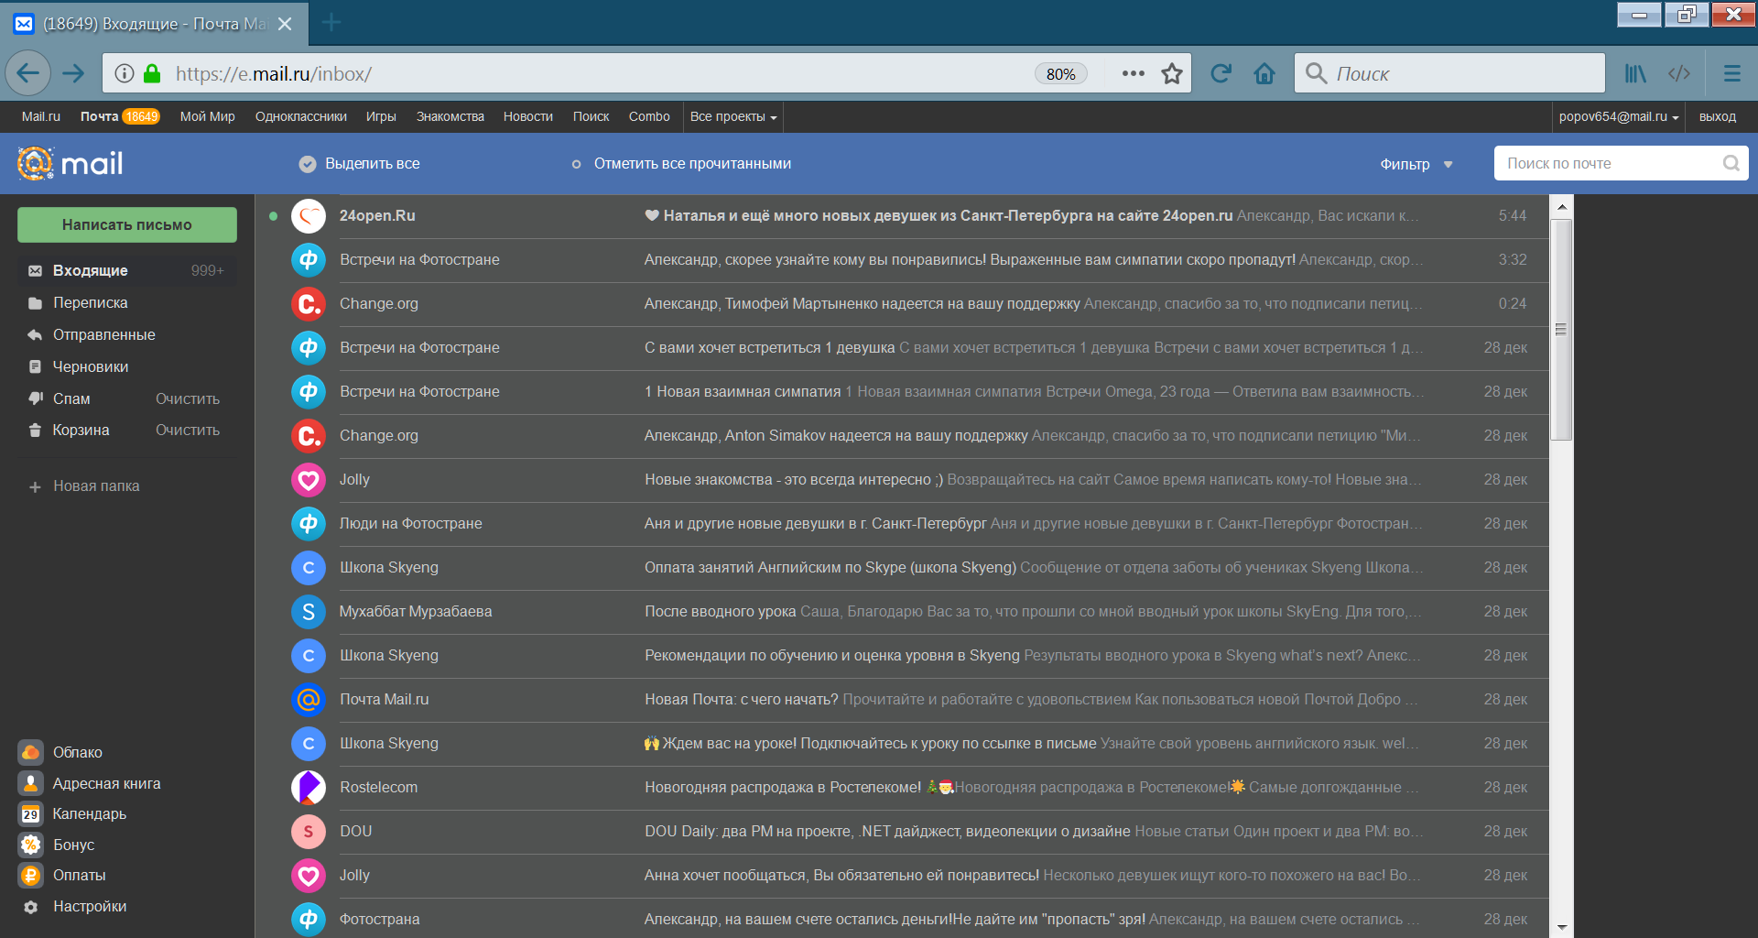Toggle unread dot on 24open.Ru message
The width and height of the screenshot is (1758, 938).
(x=273, y=216)
